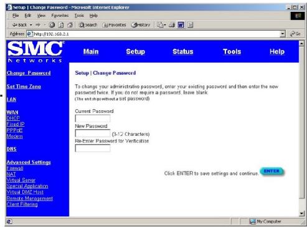307x227 pixels.
Task: Open the Back history dropdown arrow
Action: [x=31, y=25]
